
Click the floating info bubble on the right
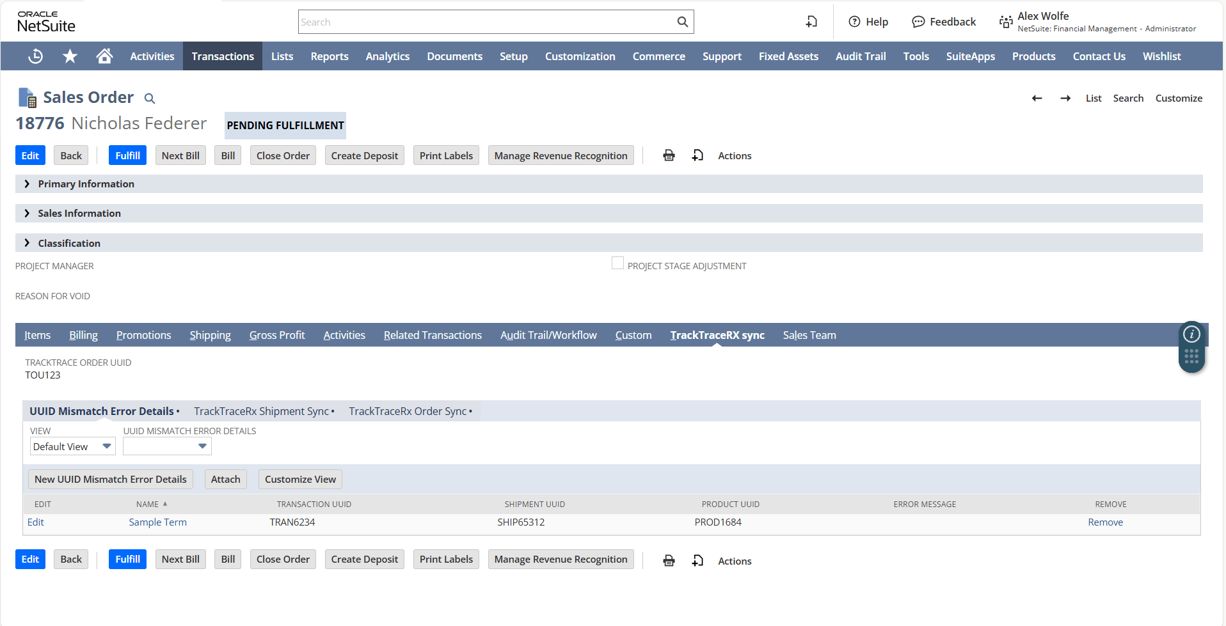click(x=1191, y=334)
